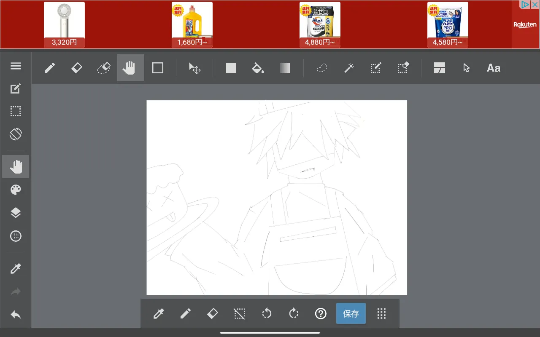Click the drawing canvas sketch area
This screenshot has width=540, height=337.
[277, 198]
